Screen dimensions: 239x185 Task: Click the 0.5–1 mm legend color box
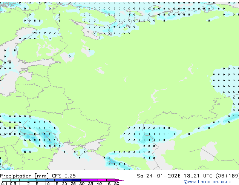tap(15, 180)
